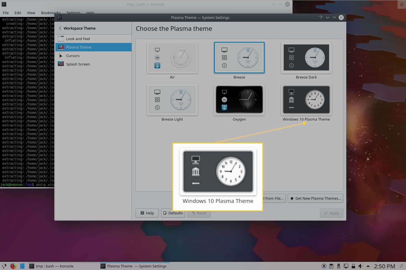406x270 pixels.
Task: Open the KDE application launcher
Action: pyautogui.click(x=4, y=266)
